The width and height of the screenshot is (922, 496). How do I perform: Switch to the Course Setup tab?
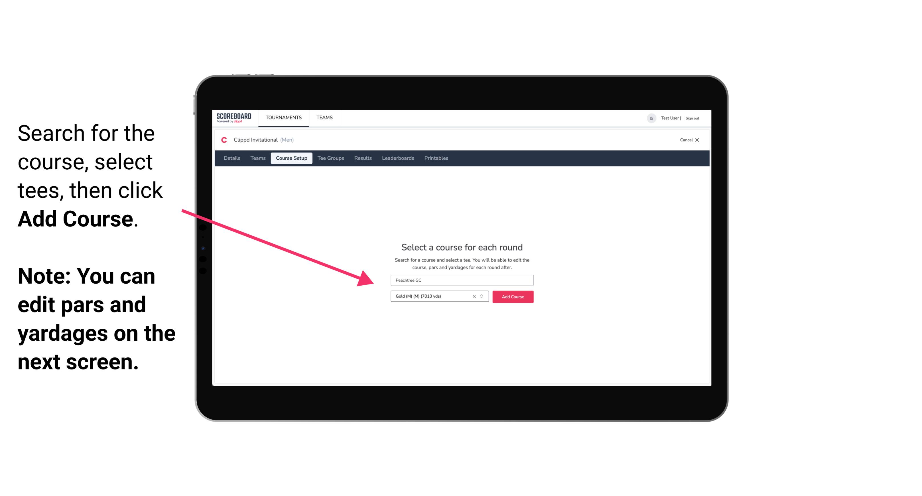[x=291, y=158]
